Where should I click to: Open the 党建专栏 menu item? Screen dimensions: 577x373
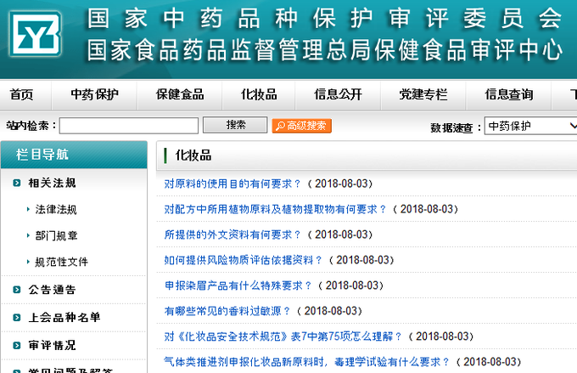coord(423,94)
